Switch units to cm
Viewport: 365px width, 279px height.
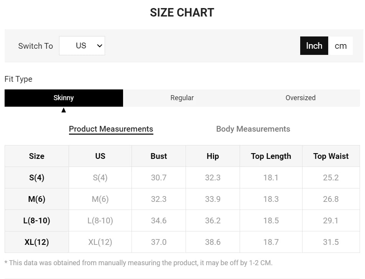click(340, 46)
